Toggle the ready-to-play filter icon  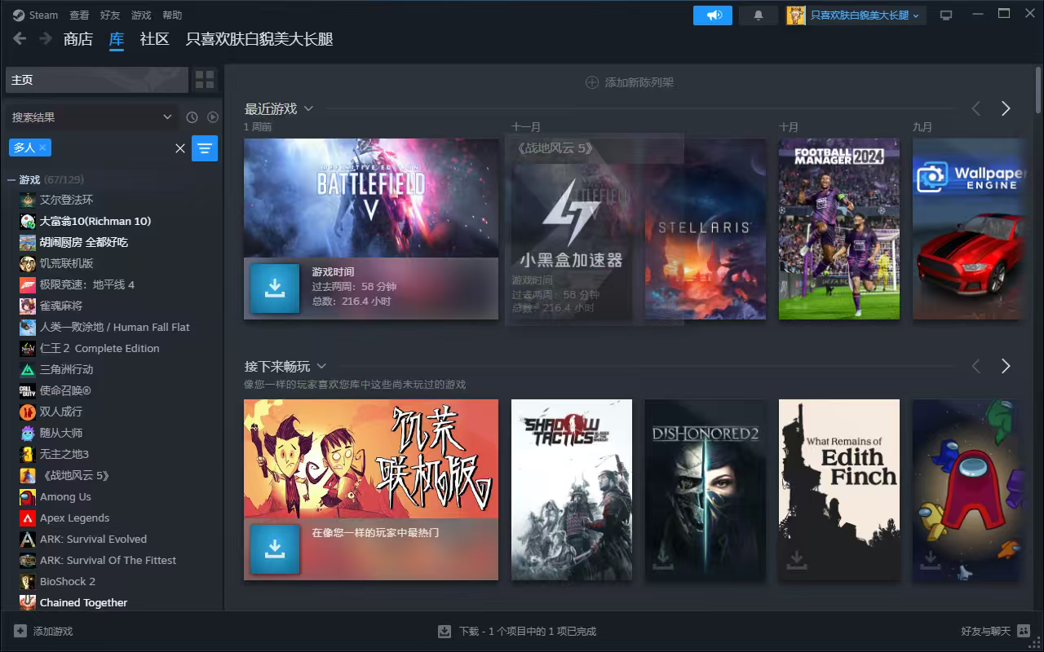coord(213,117)
